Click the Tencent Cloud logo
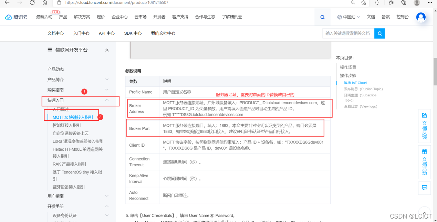This screenshot has width=437, height=222. 16,17
